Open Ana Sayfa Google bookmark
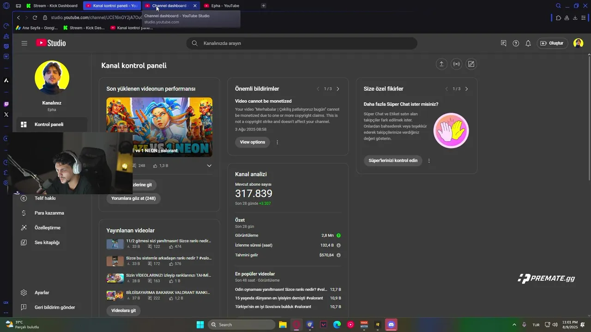 pyautogui.click(x=36, y=28)
